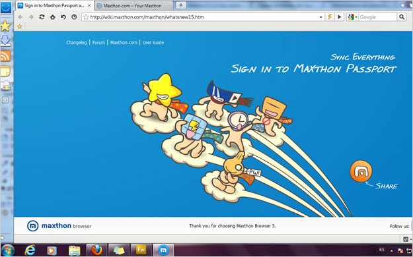The height and width of the screenshot is (257, 413).
Task: Click Maxthon taskbar icon
Action: pyautogui.click(x=163, y=250)
